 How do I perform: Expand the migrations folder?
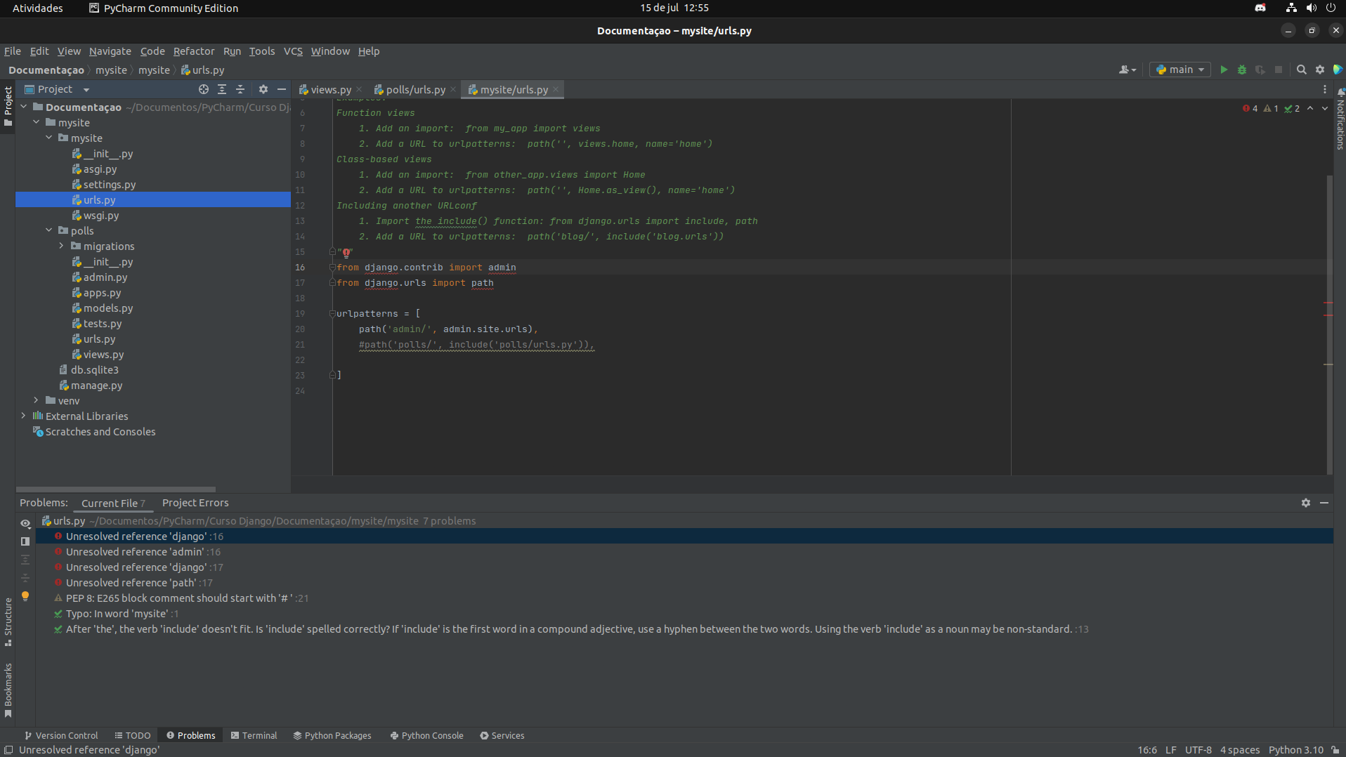(62, 246)
